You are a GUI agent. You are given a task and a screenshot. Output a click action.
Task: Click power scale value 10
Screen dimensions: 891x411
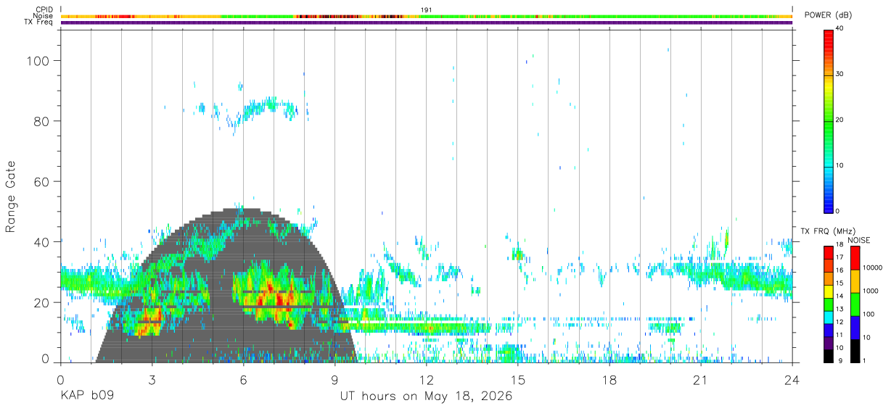point(841,166)
